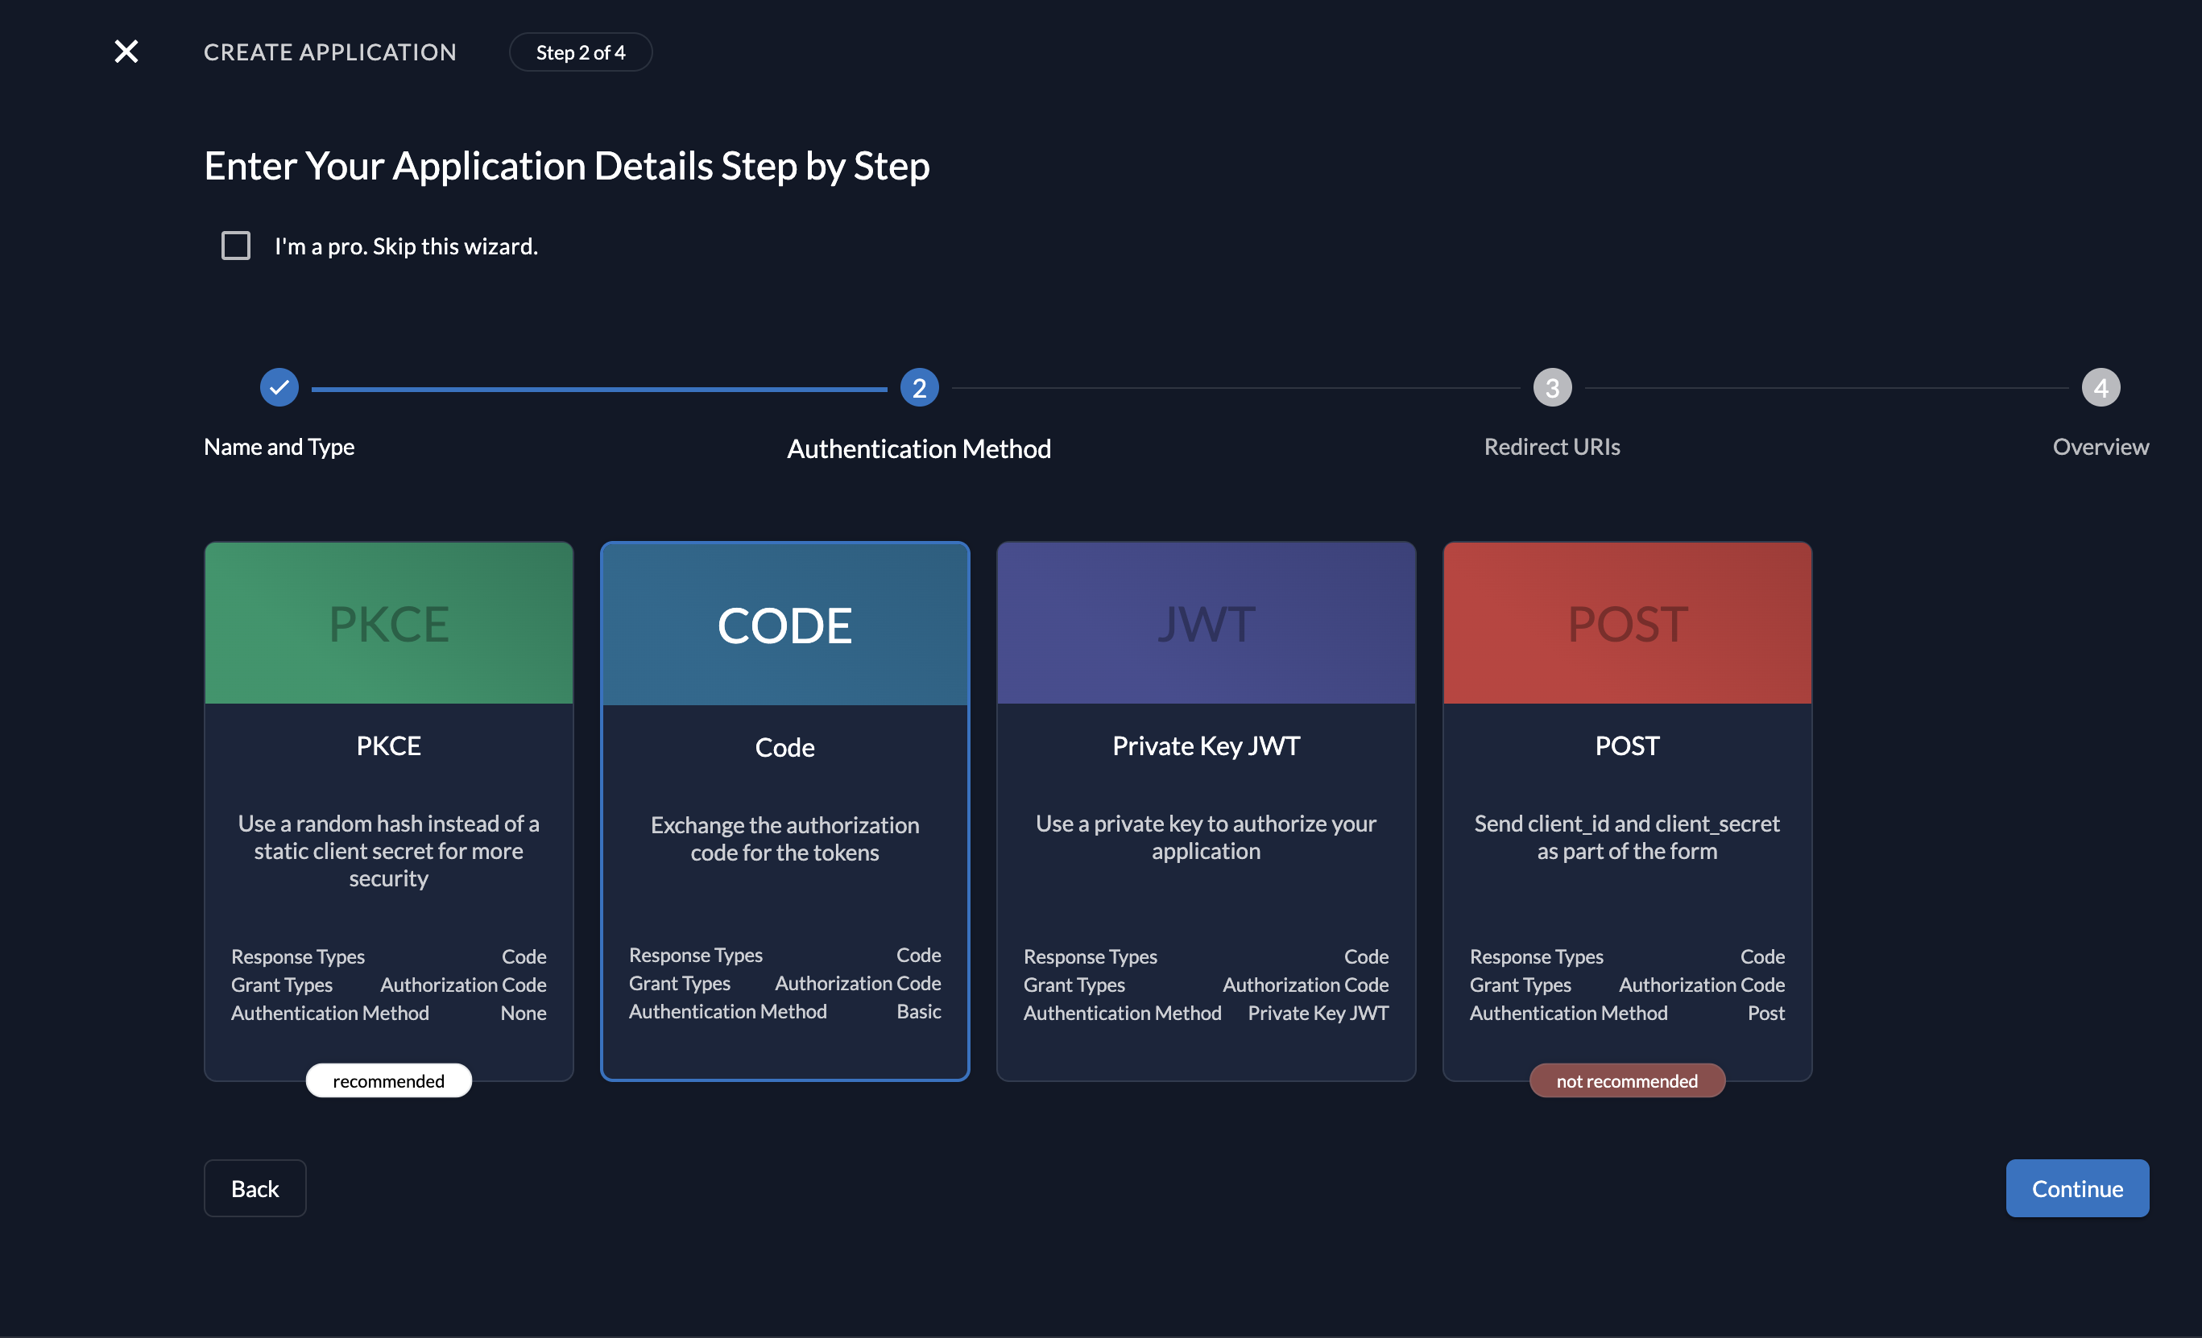This screenshot has width=2202, height=1338.
Task: Select the purple JWT card banner
Action: [x=1206, y=623]
